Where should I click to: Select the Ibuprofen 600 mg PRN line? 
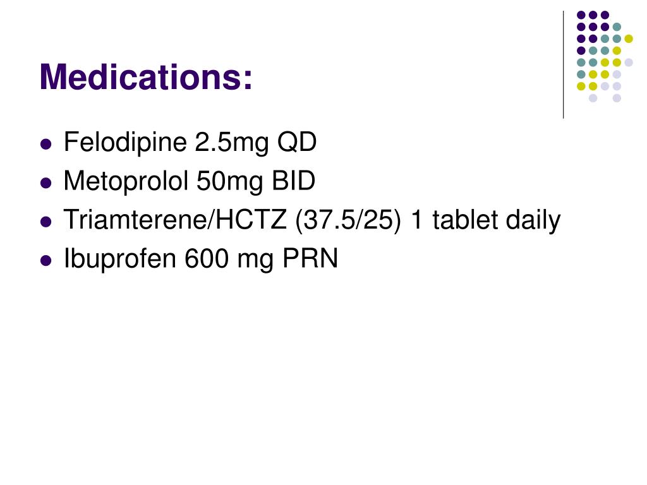tap(200, 259)
